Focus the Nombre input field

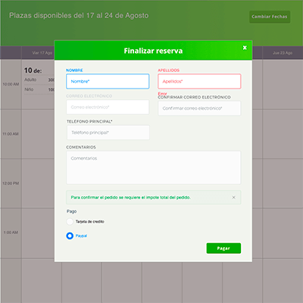pyautogui.click(x=108, y=81)
